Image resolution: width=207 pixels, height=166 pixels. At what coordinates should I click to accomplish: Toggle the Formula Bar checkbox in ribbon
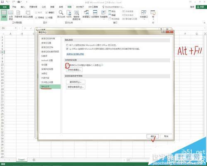pyautogui.click(x=47, y=12)
